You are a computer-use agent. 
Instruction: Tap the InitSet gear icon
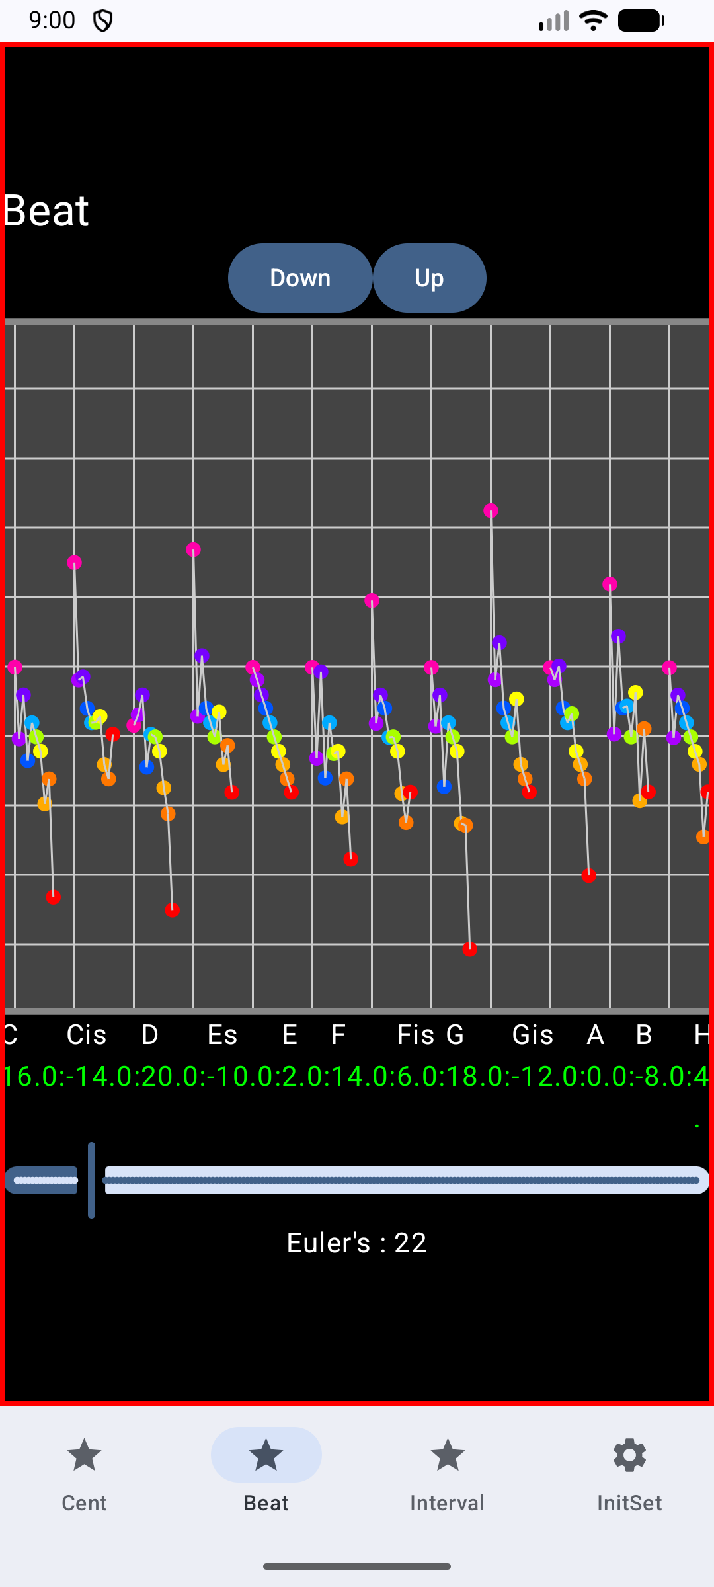(629, 1455)
